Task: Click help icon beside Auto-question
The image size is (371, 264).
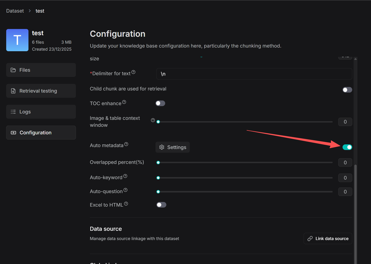Action: tap(125, 190)
